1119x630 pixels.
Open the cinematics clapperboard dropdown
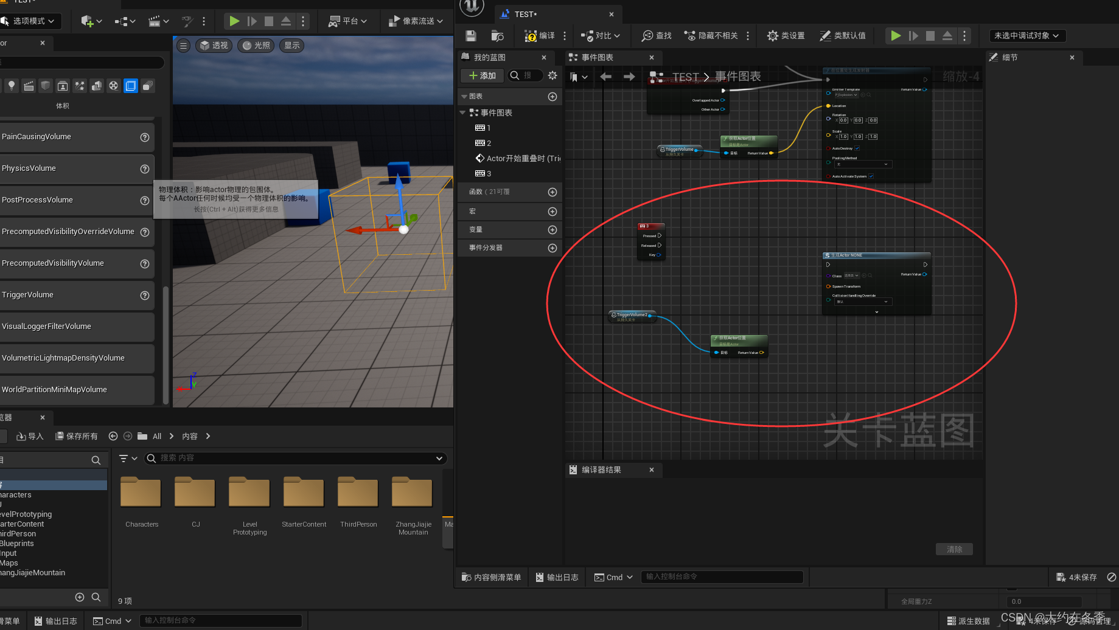tap(158, 21)
